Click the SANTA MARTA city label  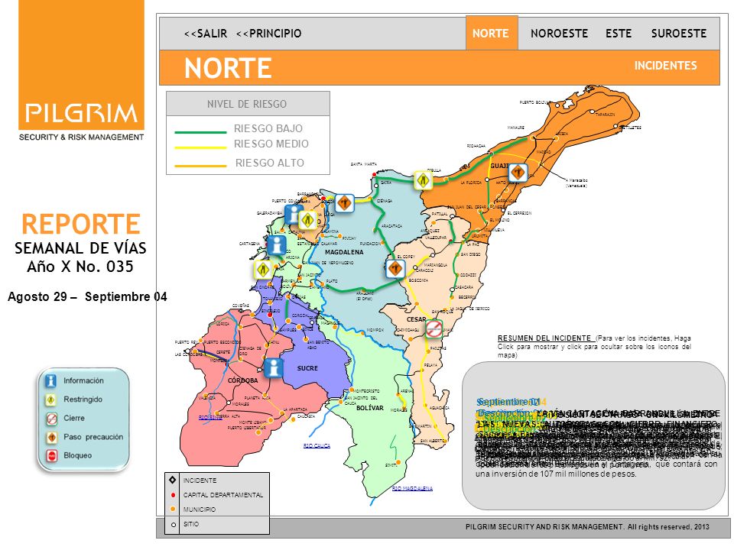pyautogui.click(x=364, y=164)
